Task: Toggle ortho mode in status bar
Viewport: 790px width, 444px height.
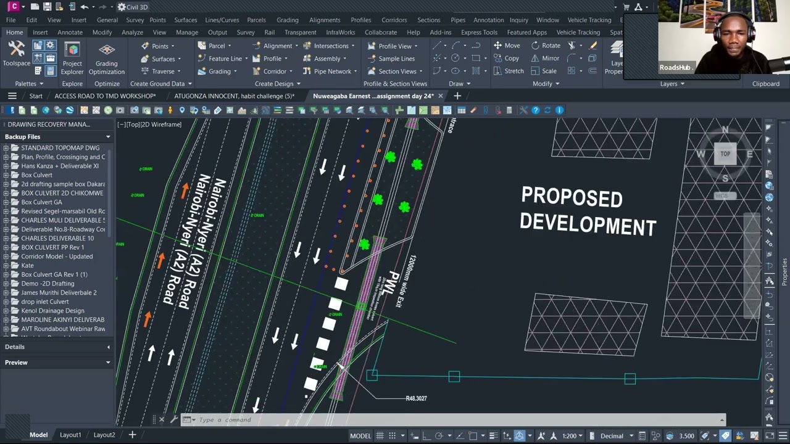Action: pyautogui.click(x=425, y=436)
